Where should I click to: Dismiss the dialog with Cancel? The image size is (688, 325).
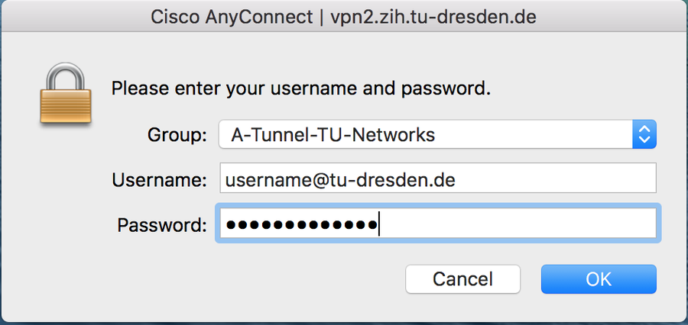[463, 279]
